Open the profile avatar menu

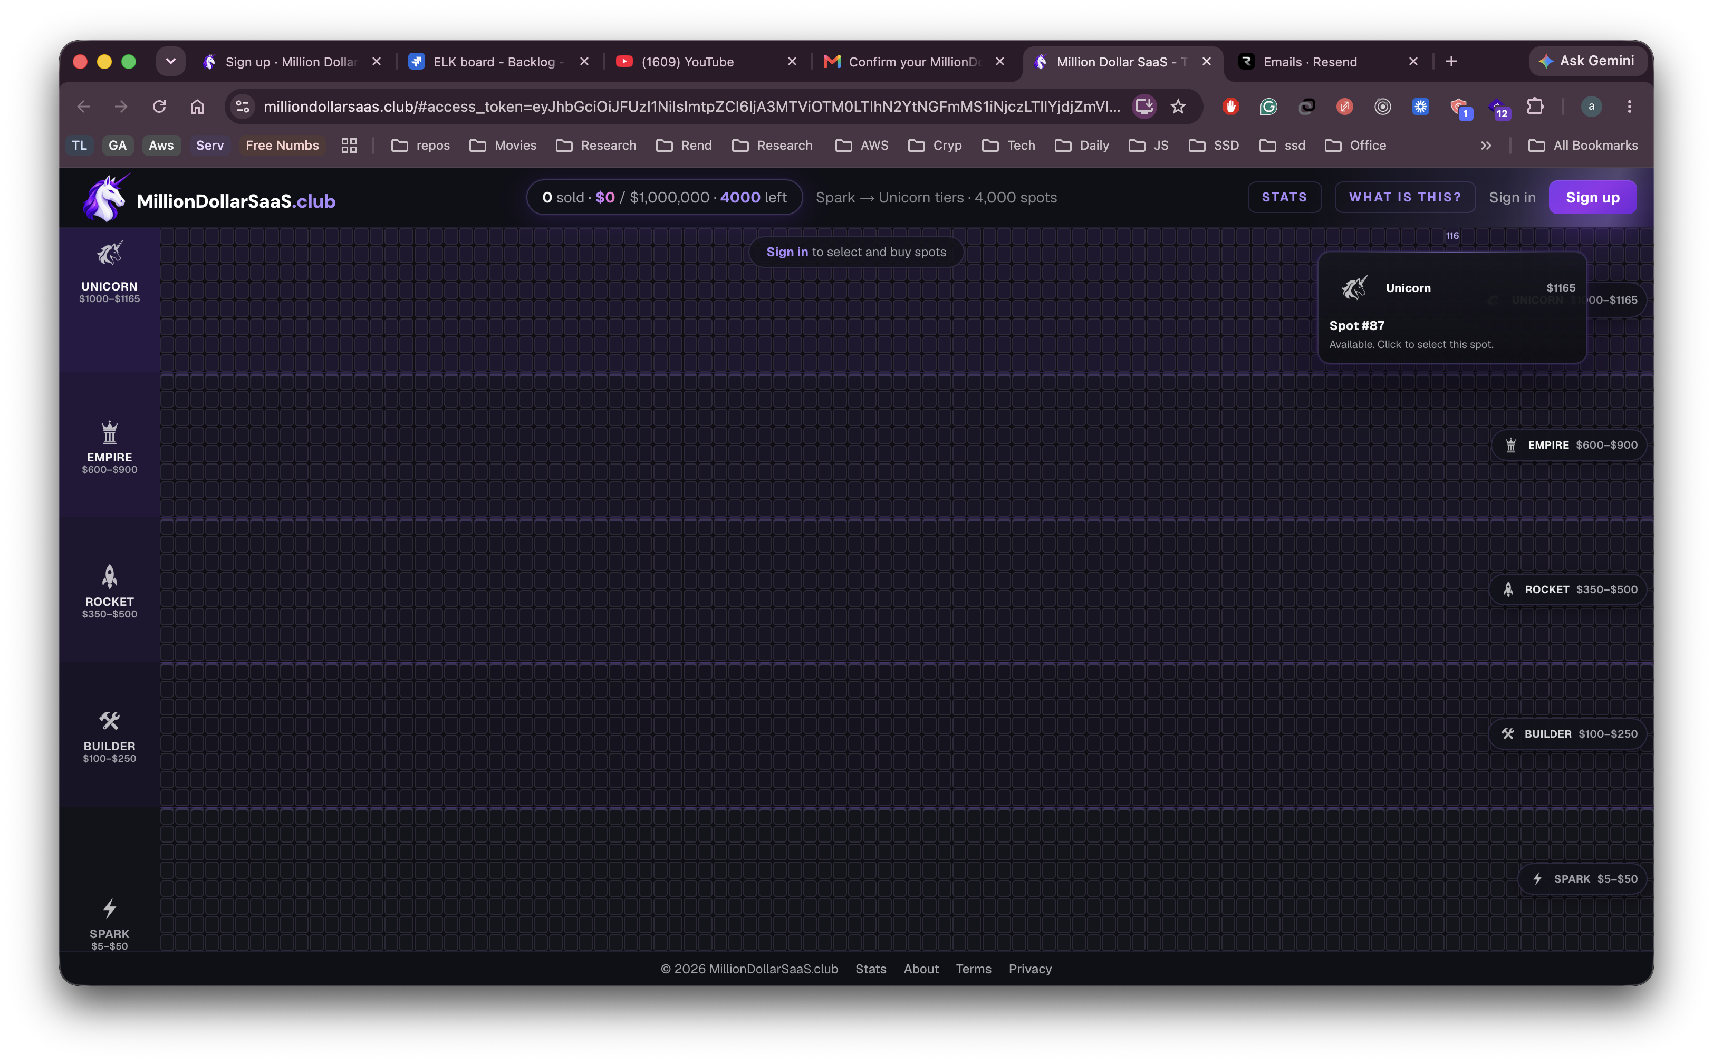(1591, 107)
